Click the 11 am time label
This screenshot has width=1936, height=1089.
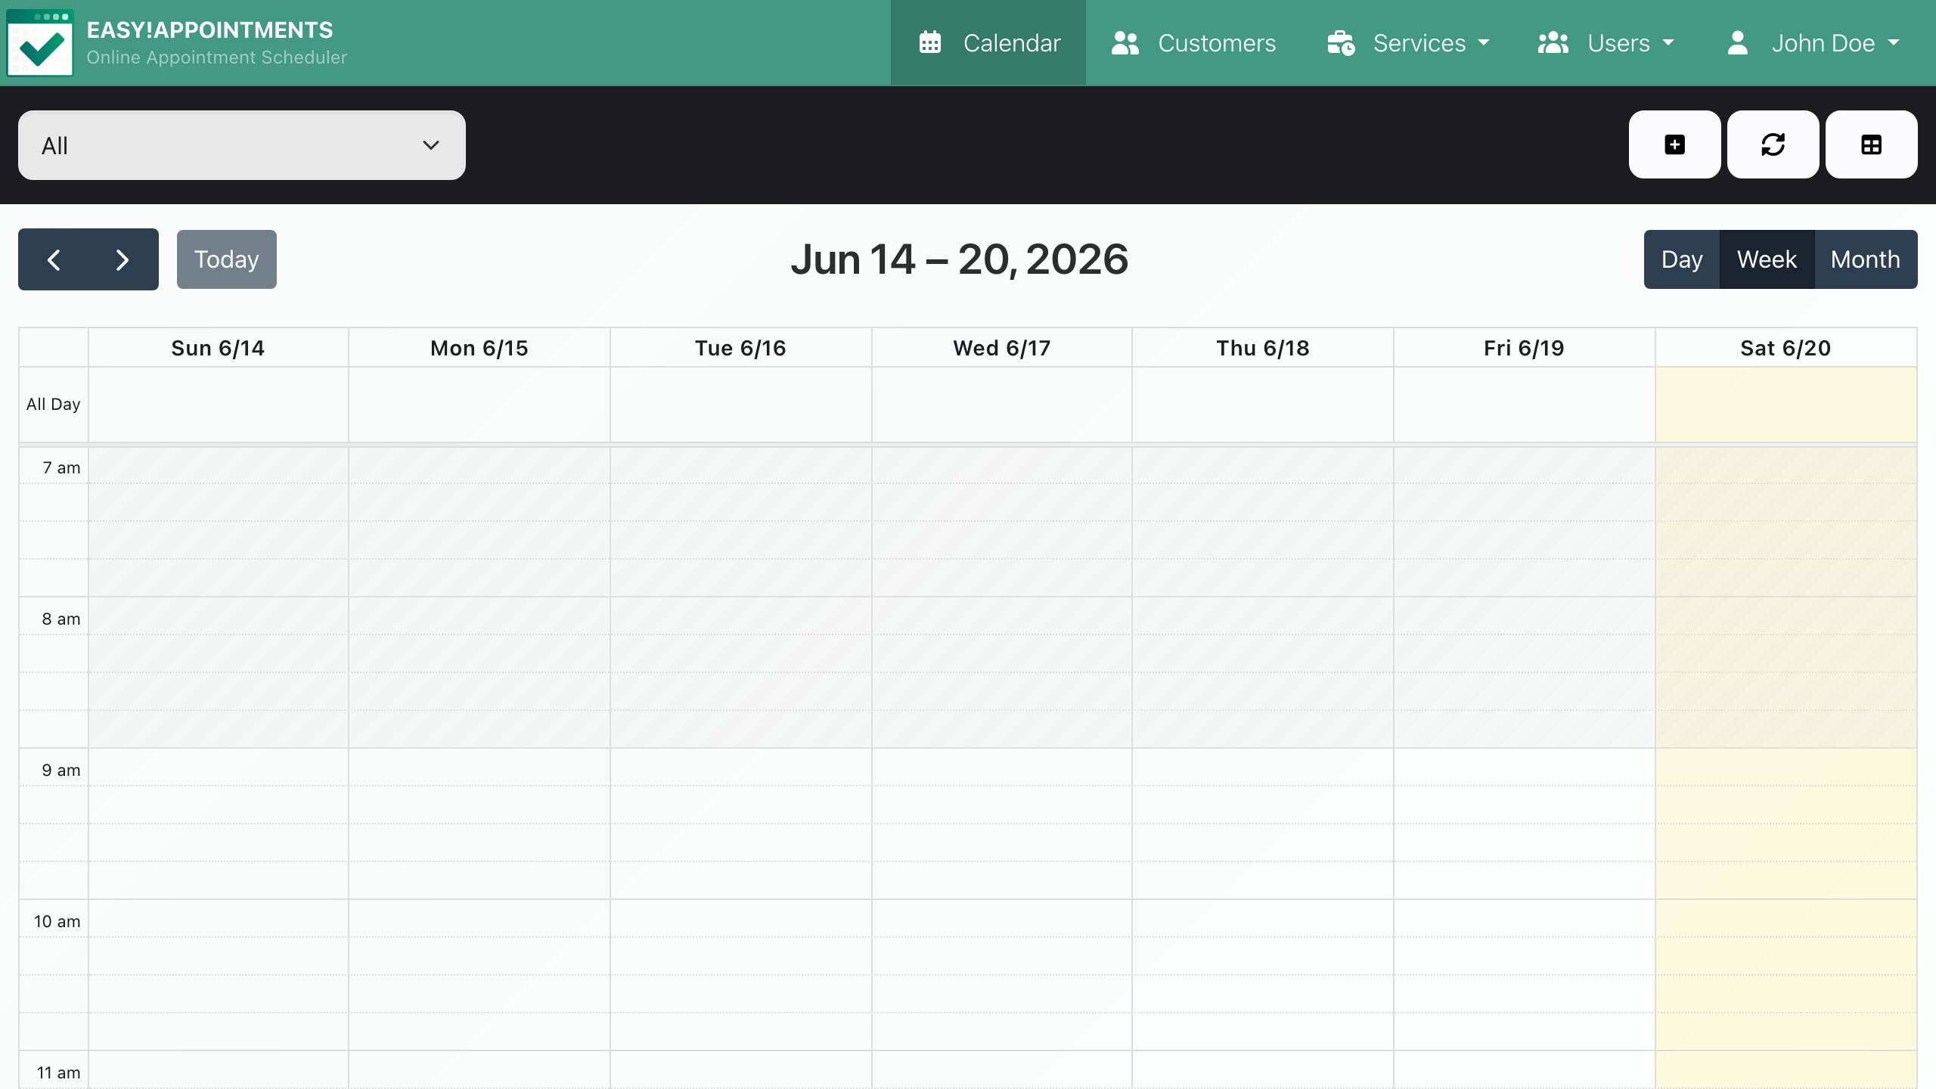[59, 1072]
